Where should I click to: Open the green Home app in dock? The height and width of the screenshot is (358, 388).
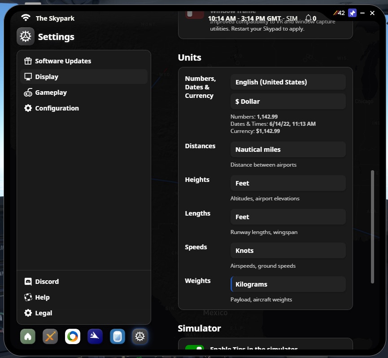click(x=28, y=336)
